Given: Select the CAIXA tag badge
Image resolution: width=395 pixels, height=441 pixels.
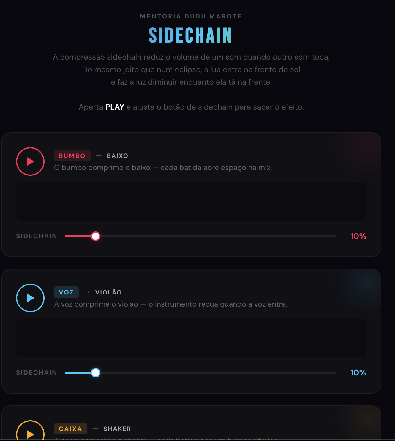Looking at the screenshot, I should (x=70, y=429).
